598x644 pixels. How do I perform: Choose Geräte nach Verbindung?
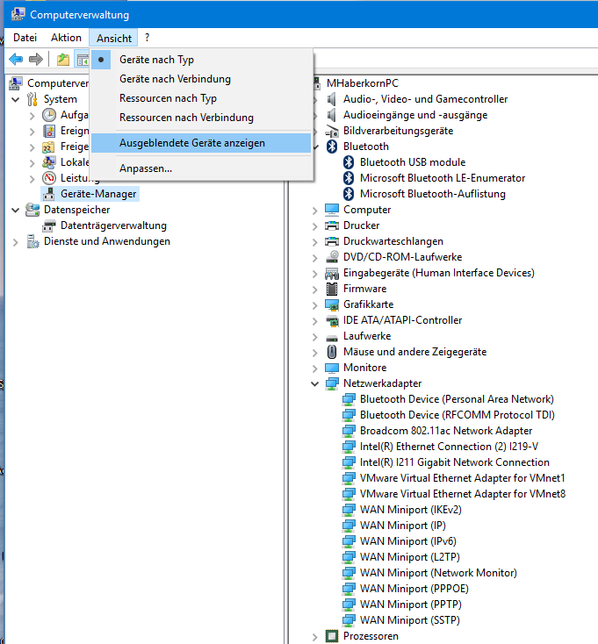click(201, 79)
